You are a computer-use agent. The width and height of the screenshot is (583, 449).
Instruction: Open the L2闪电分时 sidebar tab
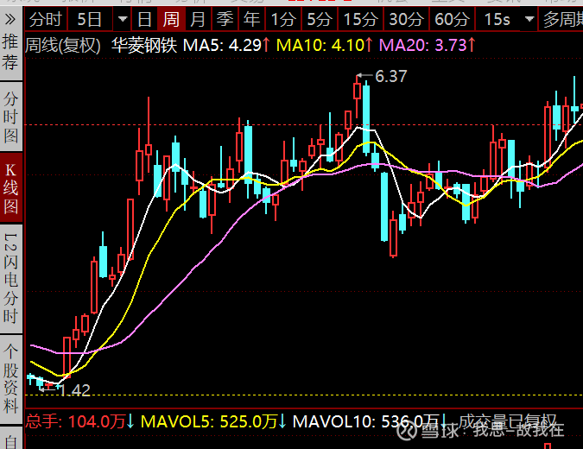click(x=10, y=278)
